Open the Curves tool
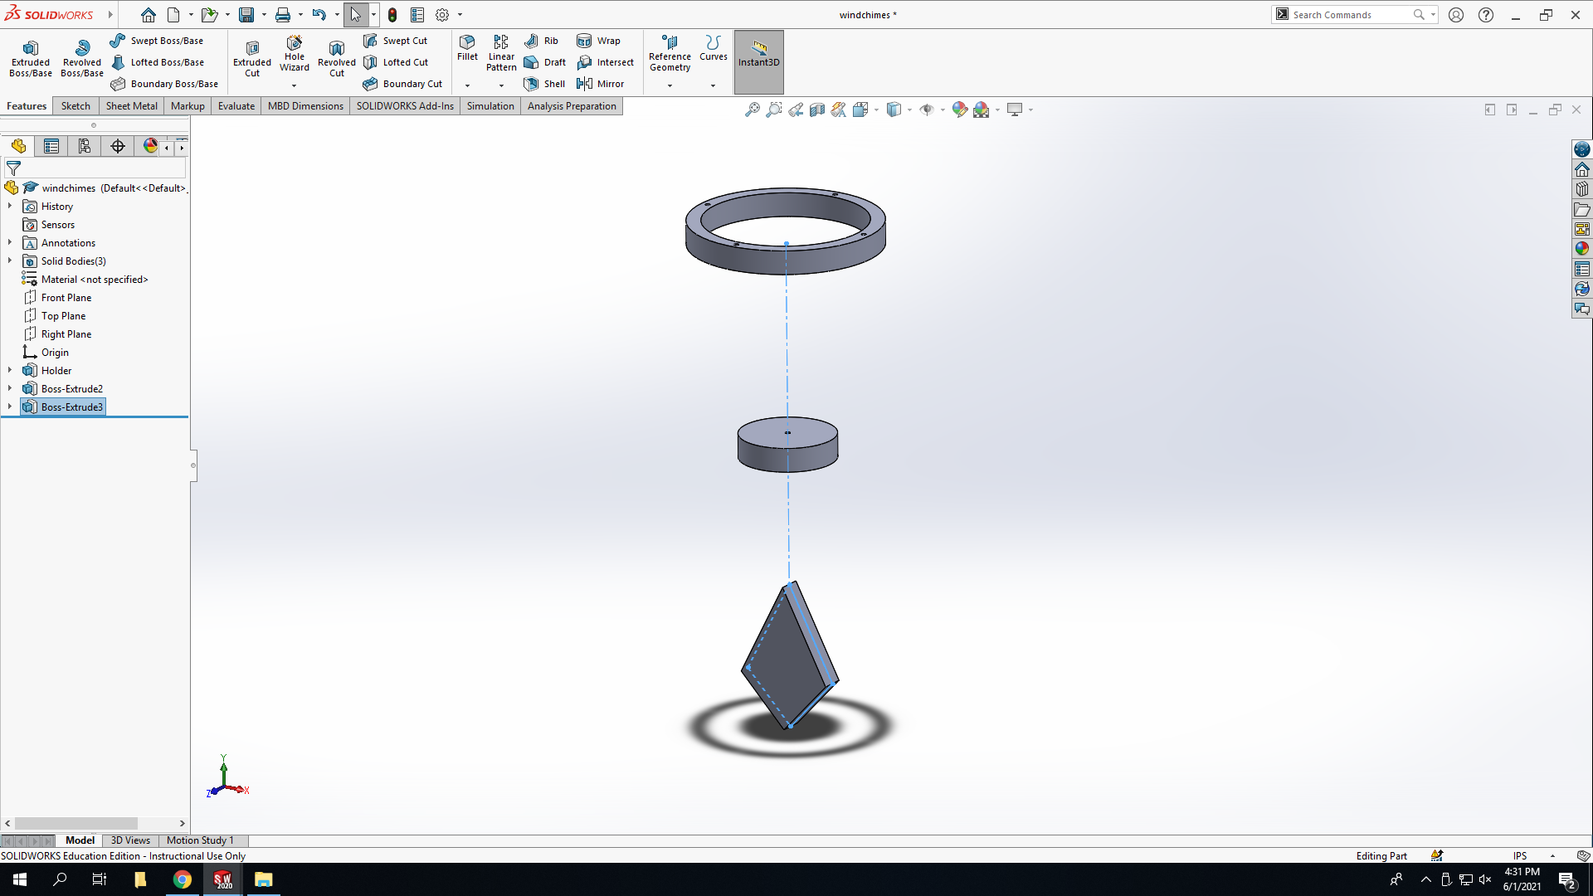This screenshot has height=896, width=1593. [x=713, y=48]
